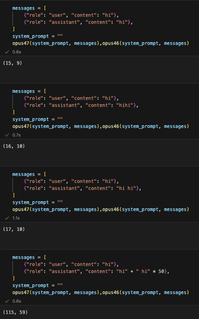Click "messages = [" in the 0.6s cell
Image resolution: width=199 pixels, height=319 pixels.
[x=29, y=8]
